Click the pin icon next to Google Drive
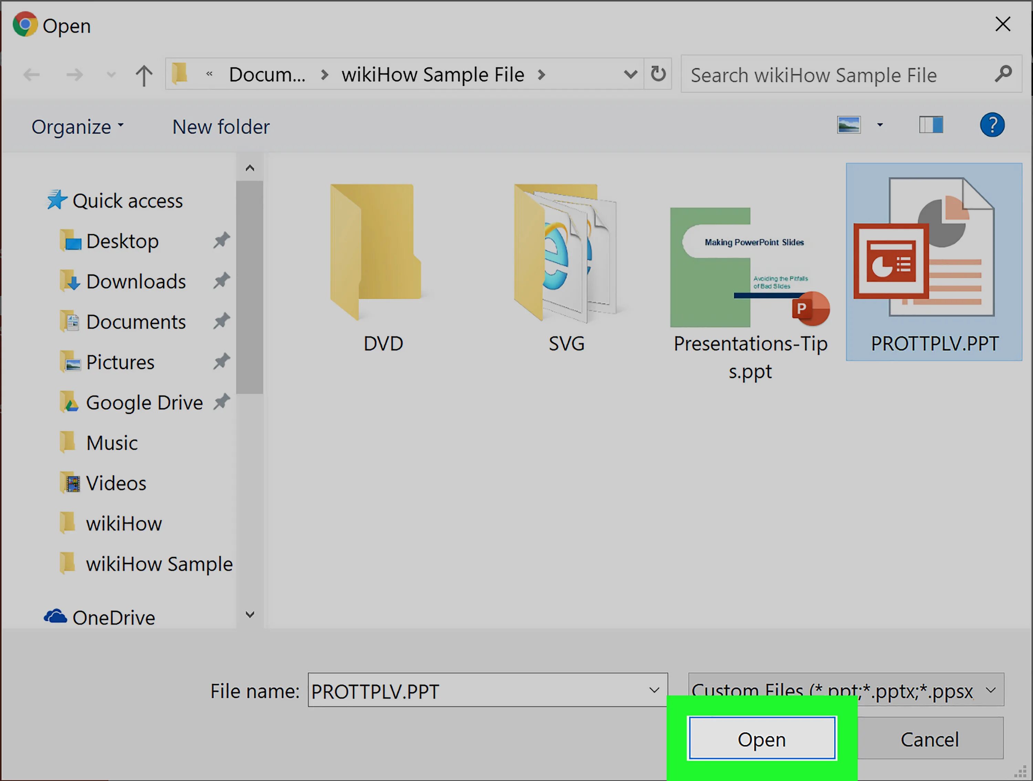The width and height of the screenshot is (1033, 781). [x=222, y=401]
